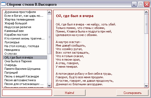151x98 pixels.
Task: Click the poem text scroll-down arrow
Action: point(146,86)
